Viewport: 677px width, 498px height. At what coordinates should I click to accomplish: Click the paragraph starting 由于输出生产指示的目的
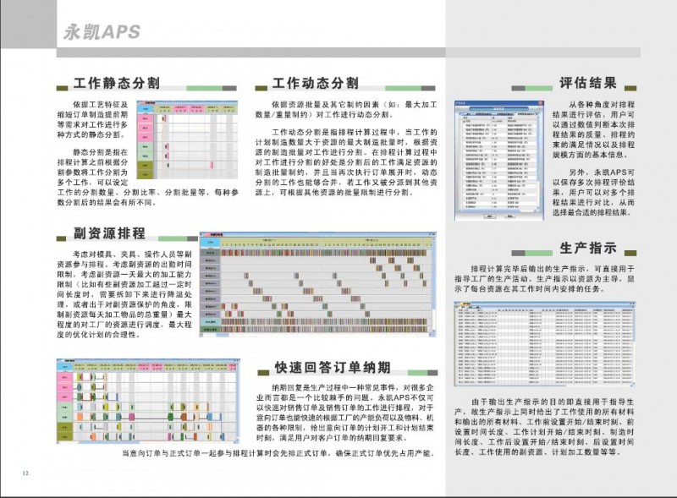tap(544, 427)
